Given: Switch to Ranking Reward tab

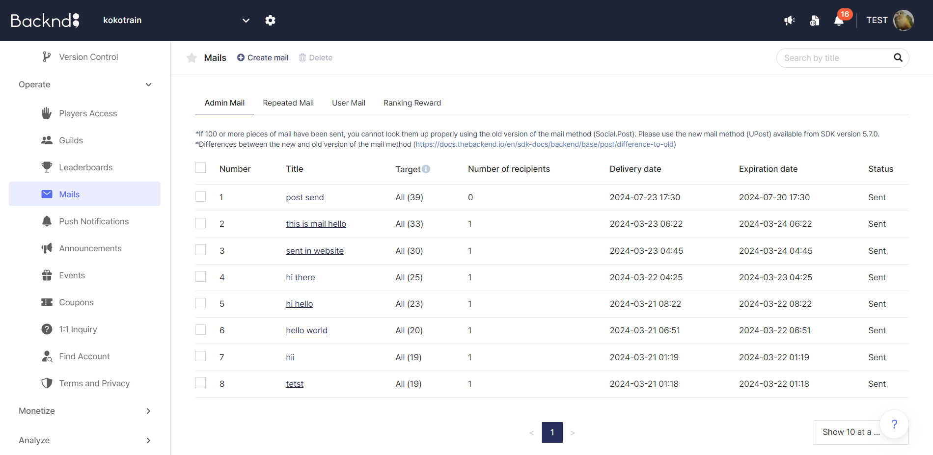Looking at the screenshot, I should coord(412,103).
